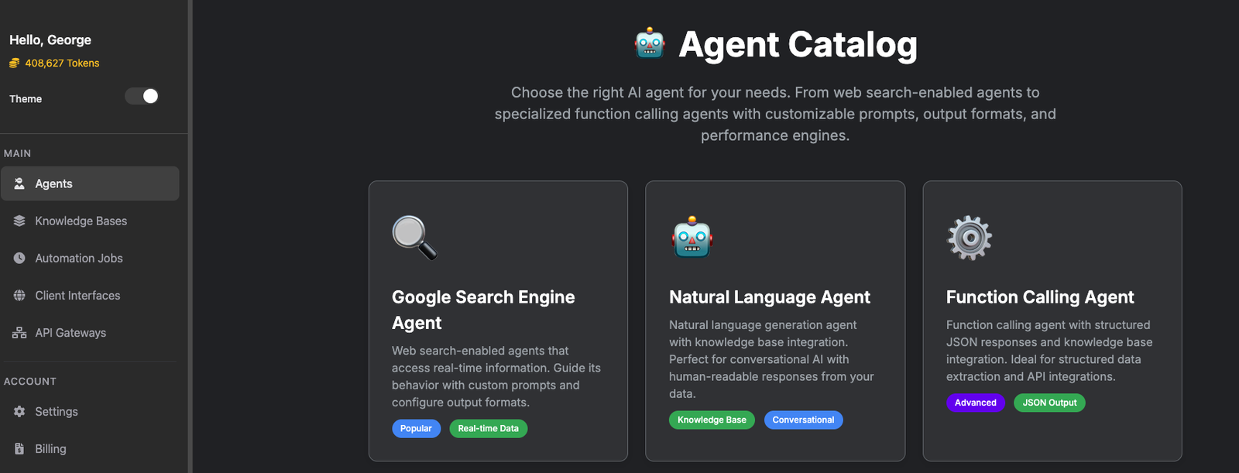Click the 408,627 Tokens balance
Viewport: 1239px width, 473px height.
[62, 63]
